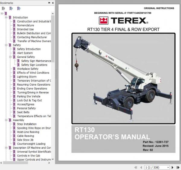Collapse the Bookmarks panel with left arrow
The image size is (181, 170).
click(x=53, y=3)
